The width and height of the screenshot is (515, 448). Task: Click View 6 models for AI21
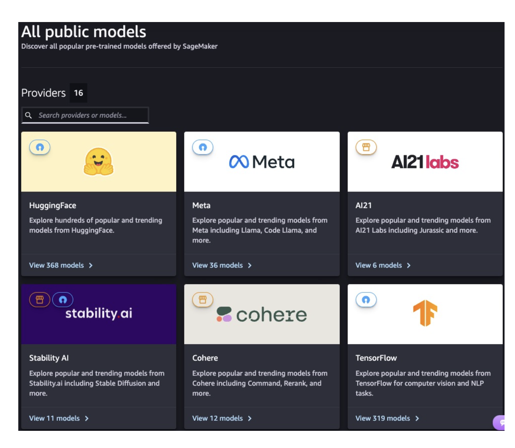[x=378, y=265]
